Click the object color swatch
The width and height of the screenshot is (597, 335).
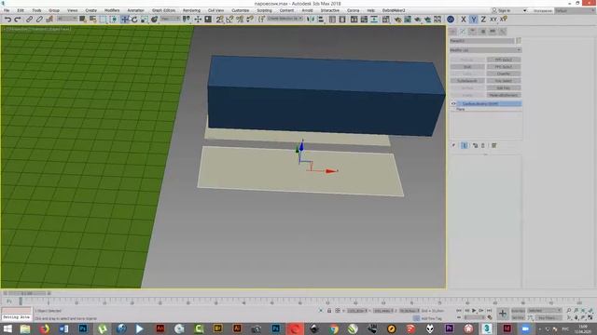[x=519, y=41]
